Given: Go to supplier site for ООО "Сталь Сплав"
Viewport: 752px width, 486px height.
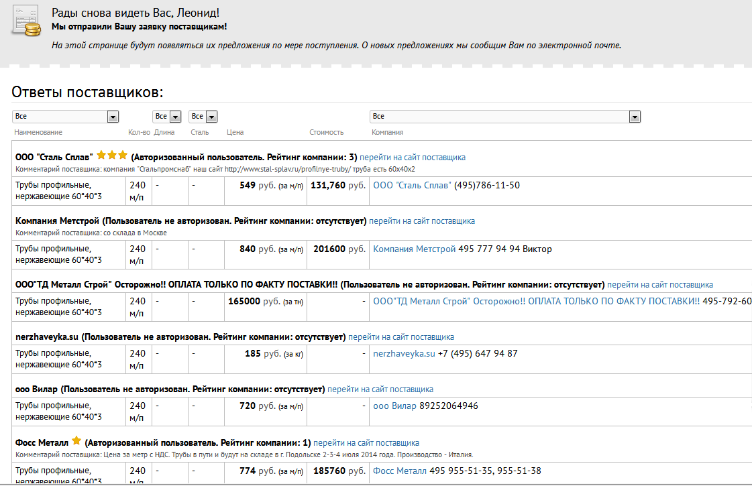Looking at the screenshot, I should coord(413,158).
